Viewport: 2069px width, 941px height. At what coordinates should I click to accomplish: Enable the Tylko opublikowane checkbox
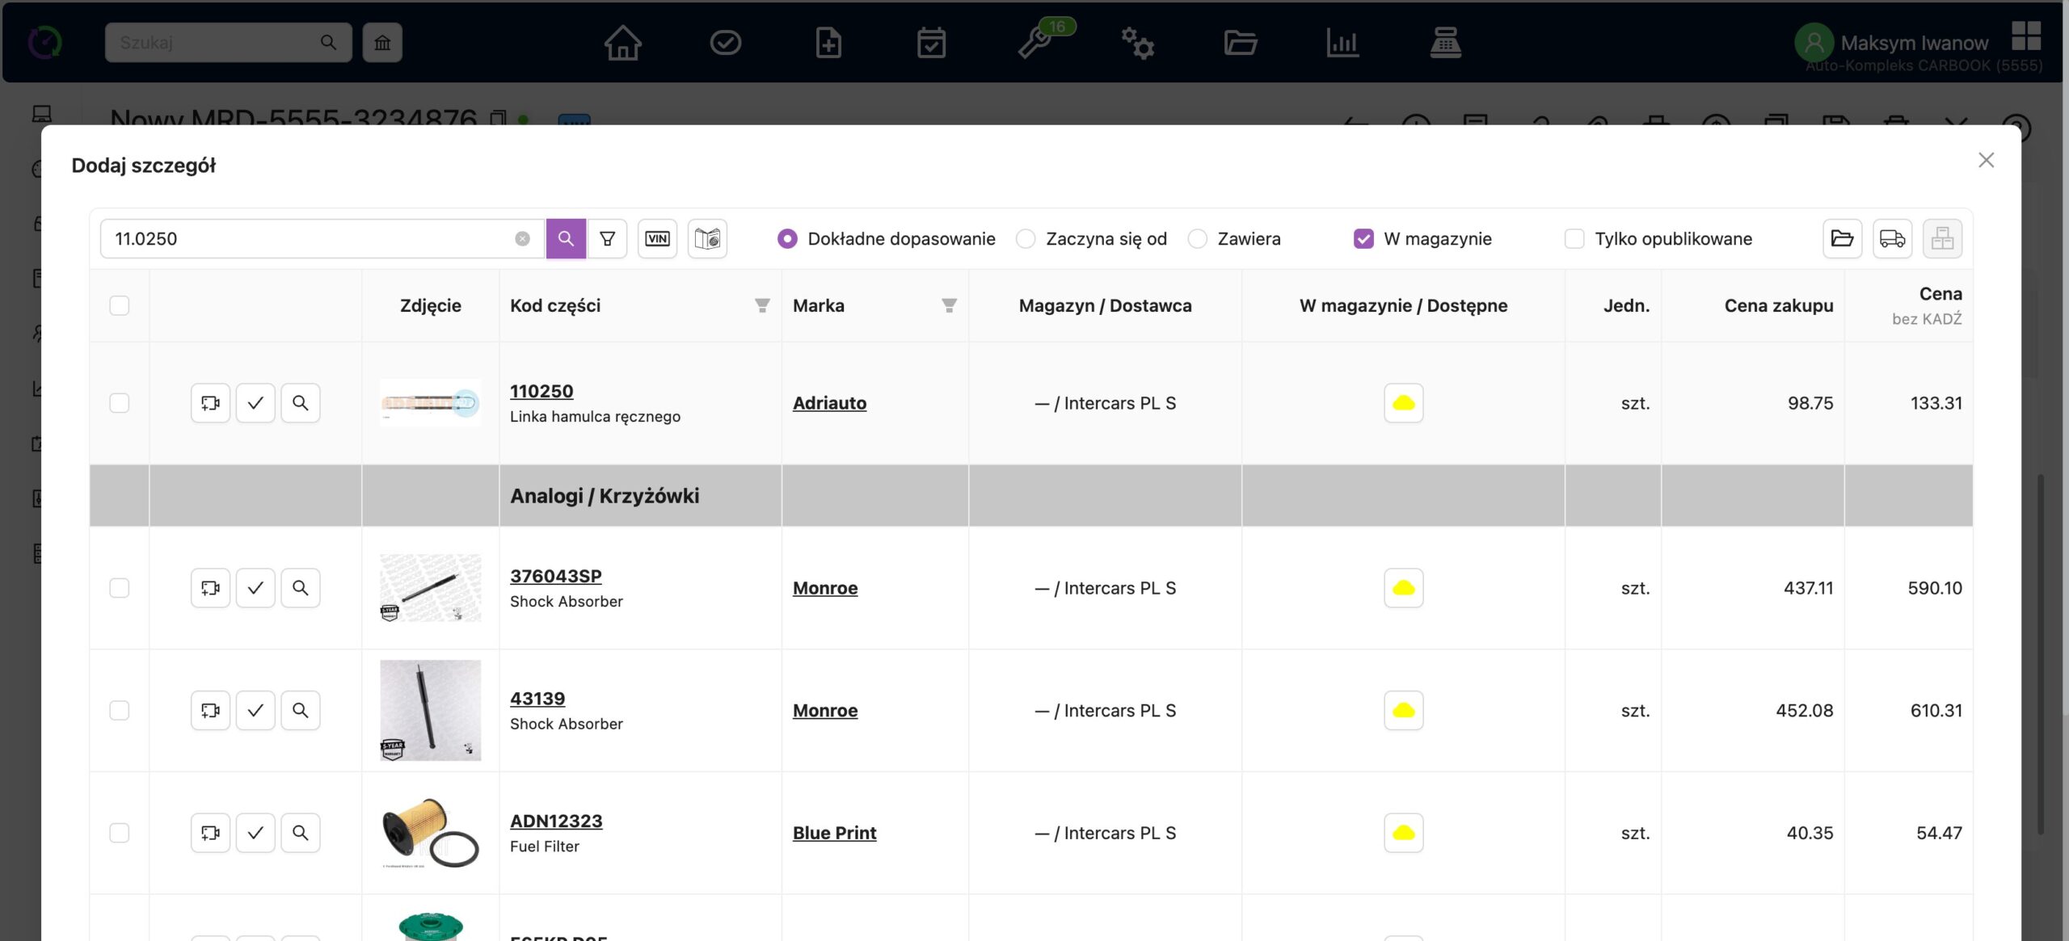point(1574,238)
